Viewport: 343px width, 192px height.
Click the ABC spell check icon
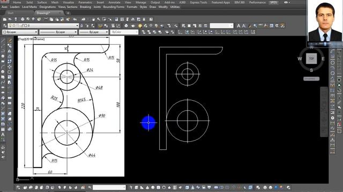coord(260,26)
